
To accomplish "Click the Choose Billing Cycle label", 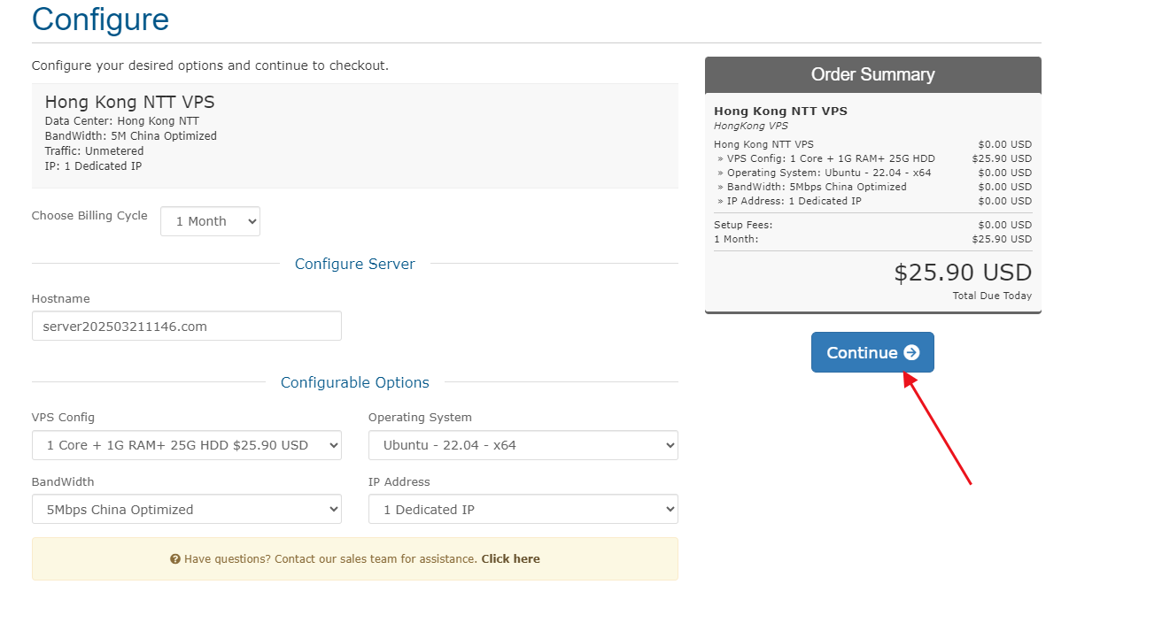I will pyautogui.click(x=89, y=216).
